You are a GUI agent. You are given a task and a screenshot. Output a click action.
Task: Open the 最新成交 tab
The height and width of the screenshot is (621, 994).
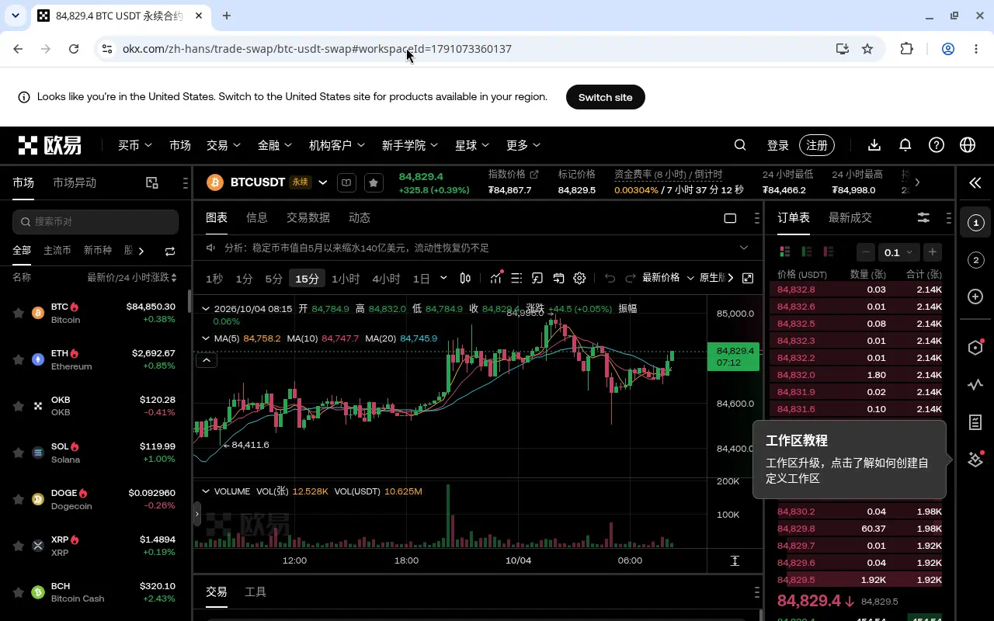pos(850,218)
